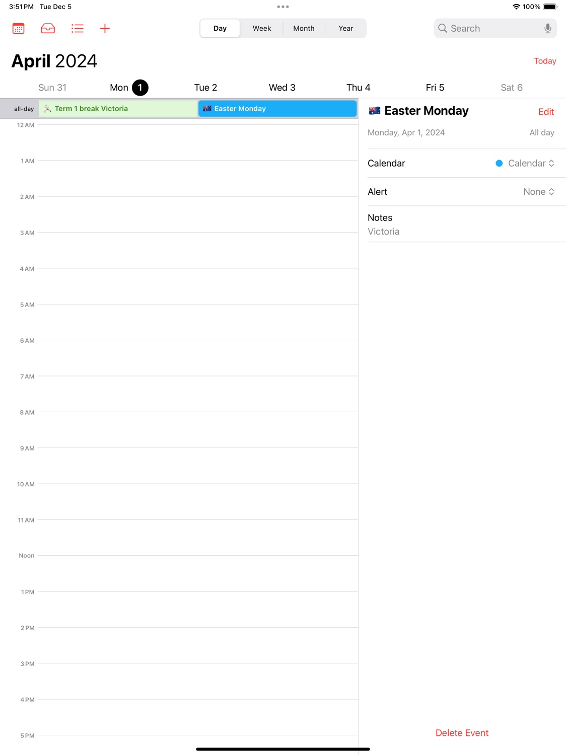Tap the 'April 2024' heading

point(54,61)
